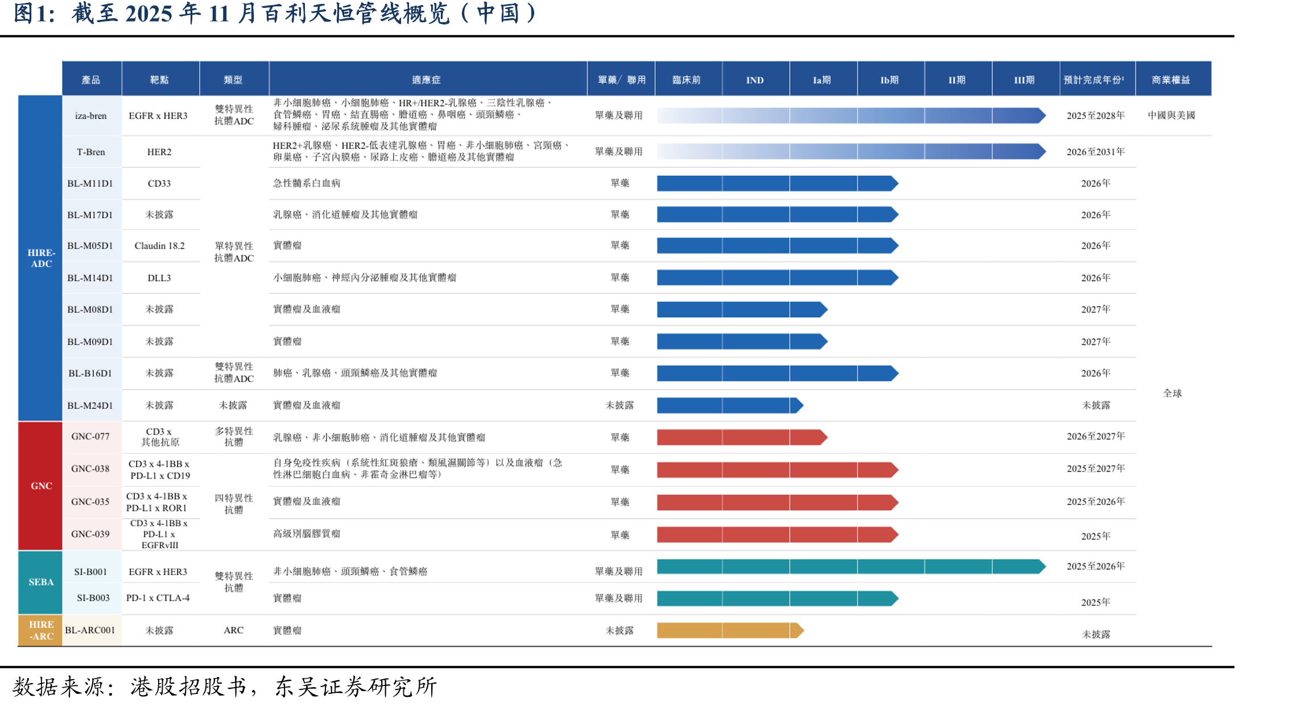The image size is (1297, 707).
Task: Click the 臨床前 stage header
Action: point(688,79)
